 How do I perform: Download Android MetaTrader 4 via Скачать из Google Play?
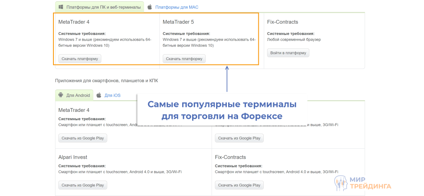(x=82, y=138)
